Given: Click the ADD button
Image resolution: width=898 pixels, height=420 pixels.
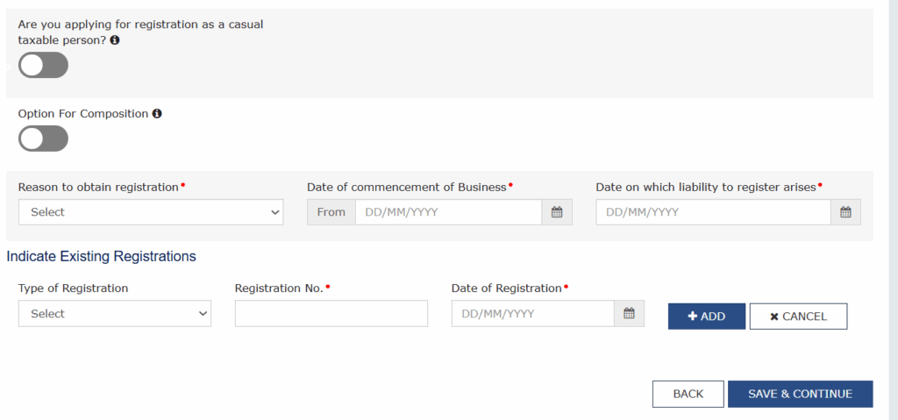Looking at the screenshot, I should (x=707, y=317).
